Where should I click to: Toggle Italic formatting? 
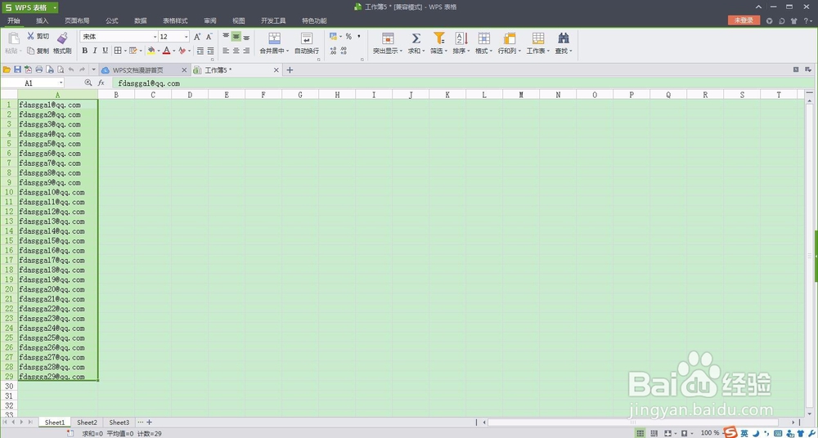[95, 51]
